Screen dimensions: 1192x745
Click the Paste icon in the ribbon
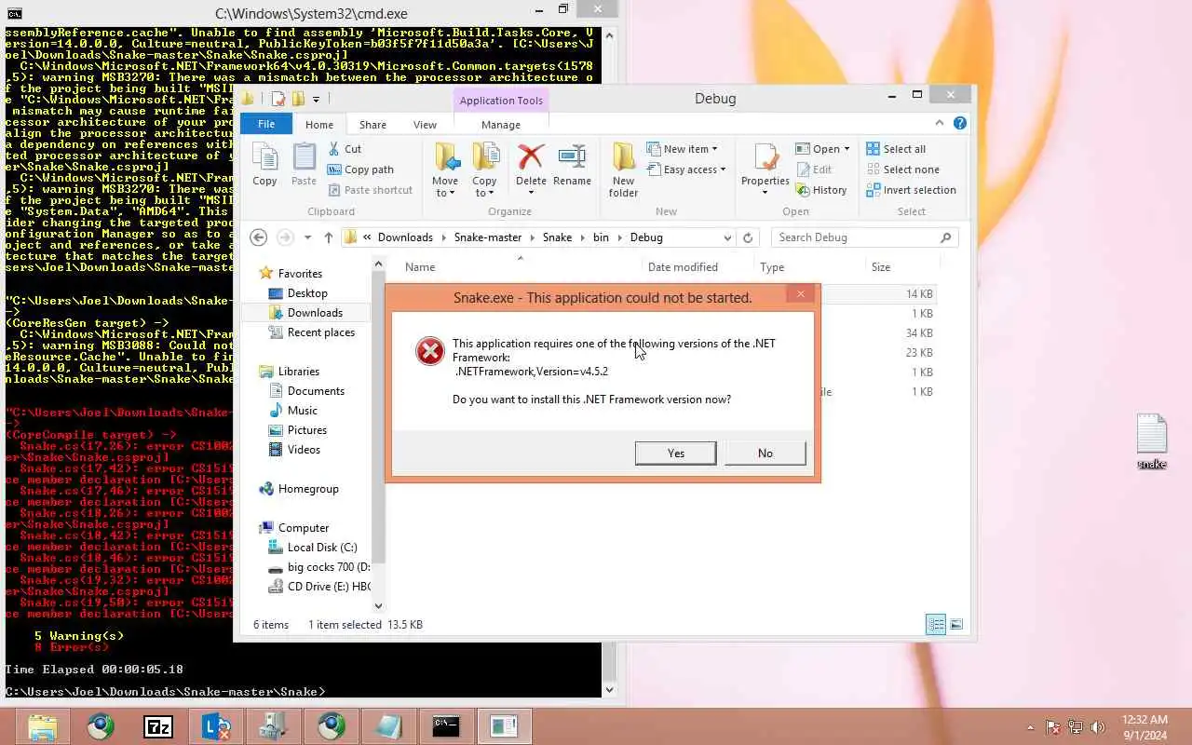click(304, 166)
